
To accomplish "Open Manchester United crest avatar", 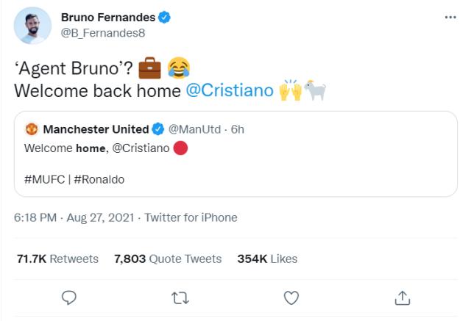I will (x=32, y=129).
